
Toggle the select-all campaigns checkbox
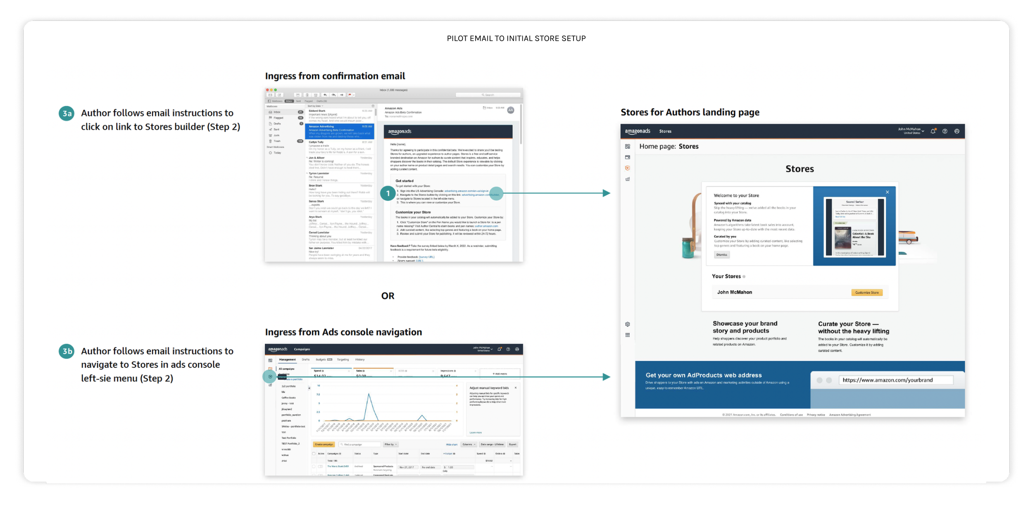(x=314, y=454)
